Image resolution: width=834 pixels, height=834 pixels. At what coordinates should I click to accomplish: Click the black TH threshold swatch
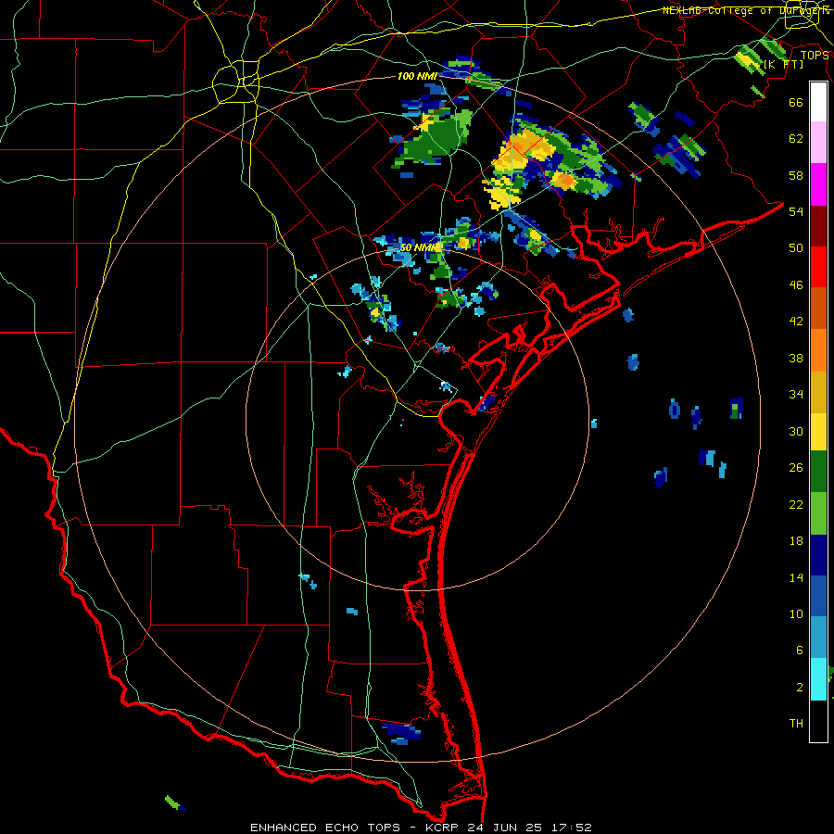click(x=818, y=721)
